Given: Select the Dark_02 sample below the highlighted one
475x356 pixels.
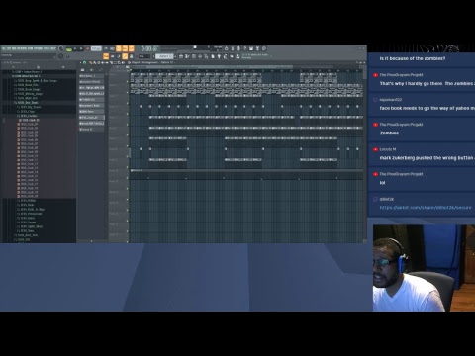Looking at the screenshot, I should pyautogui.click(x=30, y=124).
